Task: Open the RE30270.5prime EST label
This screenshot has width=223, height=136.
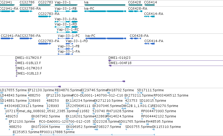Action: tap(165, 106)
